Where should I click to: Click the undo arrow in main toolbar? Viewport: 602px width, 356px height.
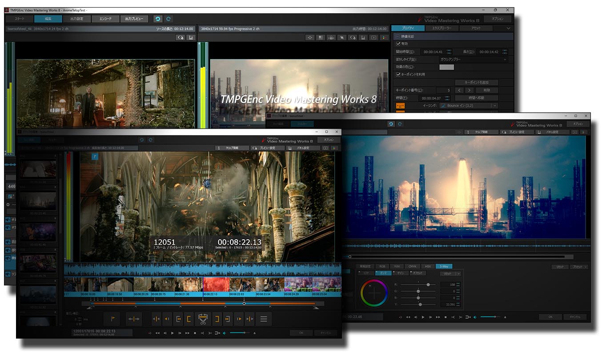(x=157, y=19)
